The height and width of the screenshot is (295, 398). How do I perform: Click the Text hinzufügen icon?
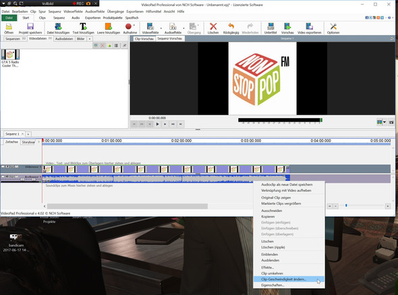tap(83, 26)
